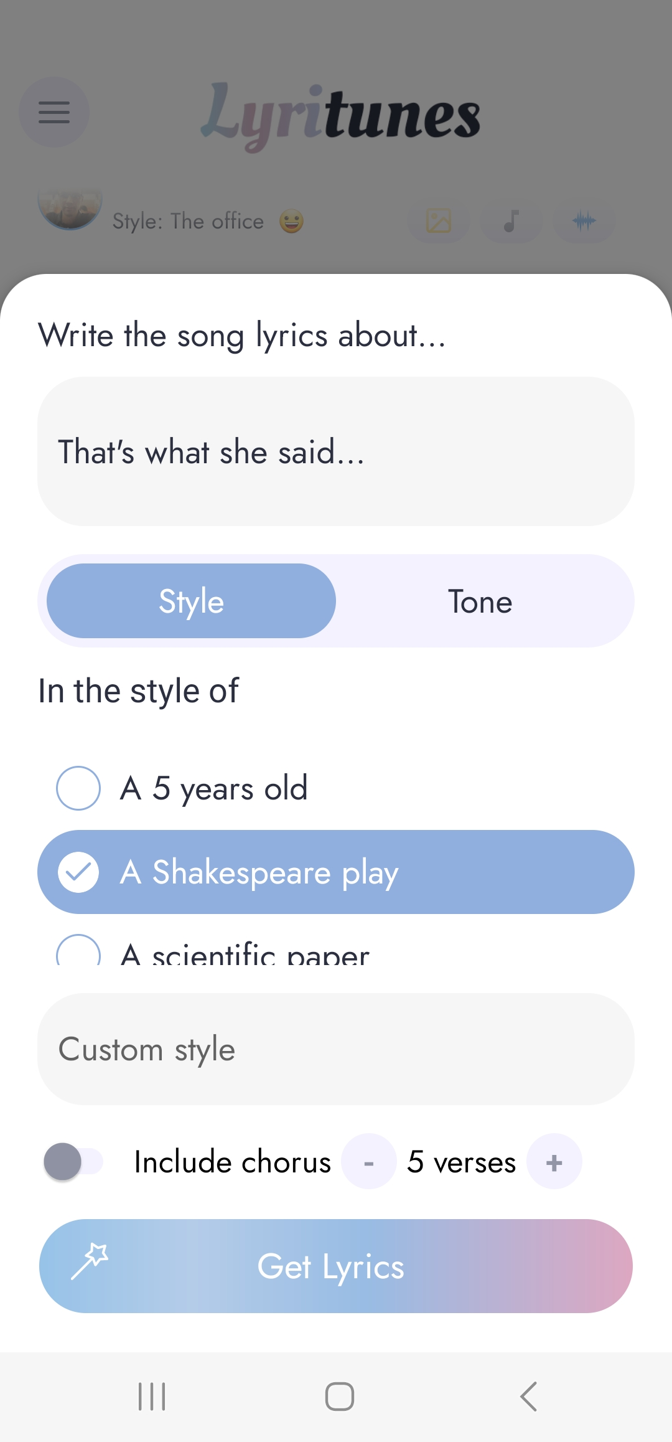Increase the number of verses

tap(554, 1162)
